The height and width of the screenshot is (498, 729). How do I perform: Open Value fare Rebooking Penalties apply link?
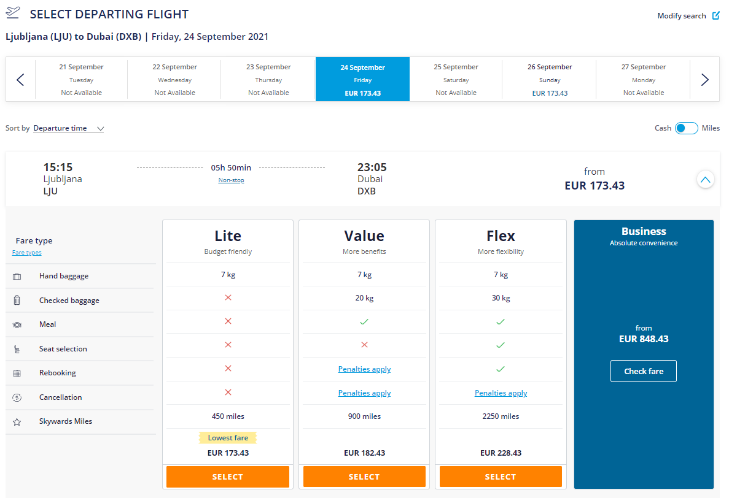pyautogui.click(x=364, y=369)
